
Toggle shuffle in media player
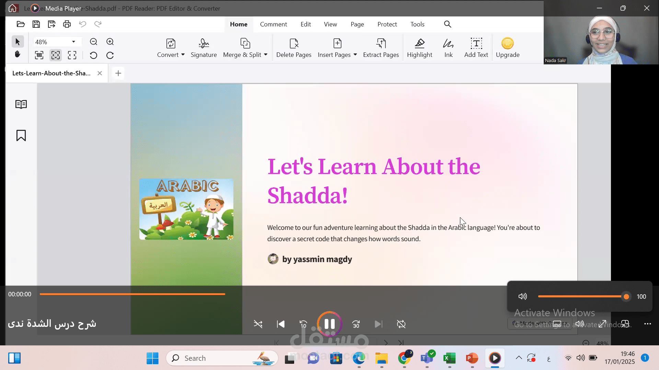point(258,324)
